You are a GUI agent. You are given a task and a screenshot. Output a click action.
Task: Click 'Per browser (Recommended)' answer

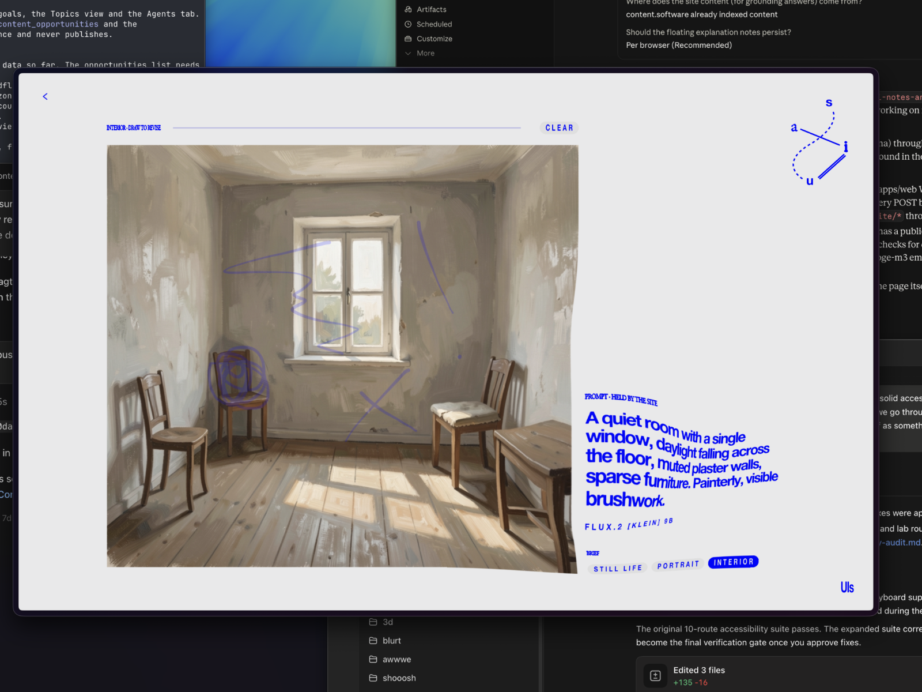679,45
